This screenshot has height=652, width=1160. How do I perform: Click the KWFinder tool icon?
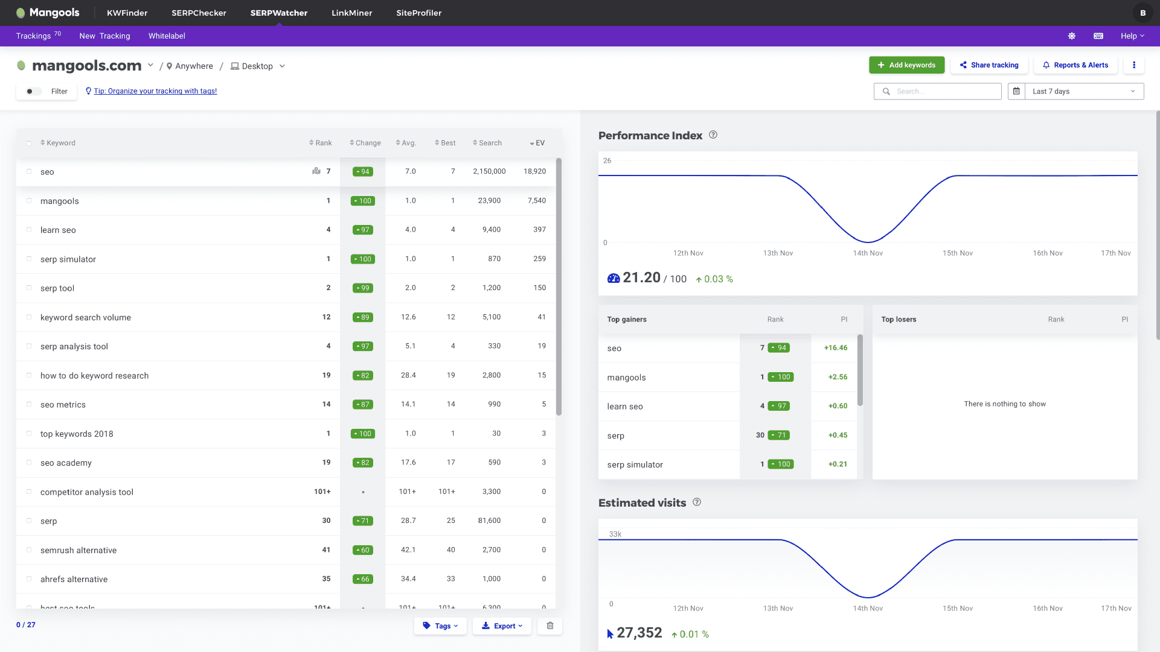(x=127, y=13)
